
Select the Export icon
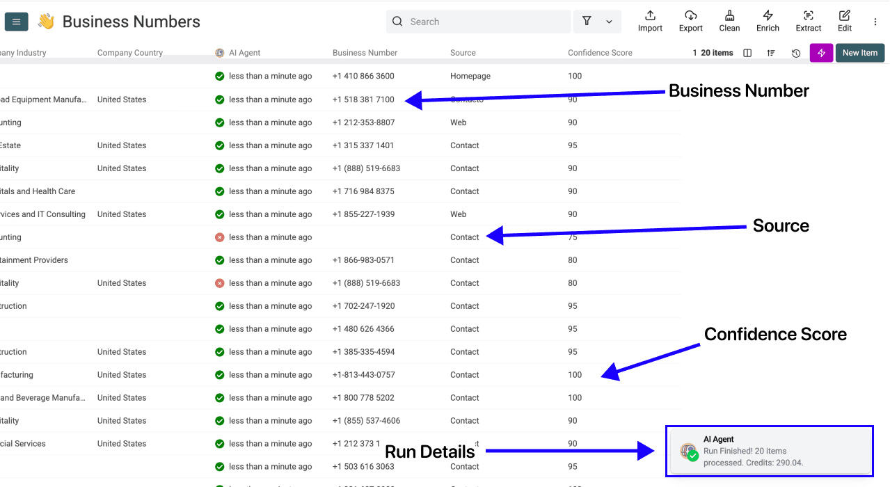pyautogui.click(x=690, y=20)
